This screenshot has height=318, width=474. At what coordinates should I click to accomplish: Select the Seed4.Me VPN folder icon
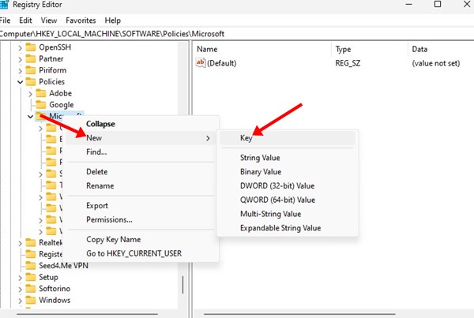point(31,266)
